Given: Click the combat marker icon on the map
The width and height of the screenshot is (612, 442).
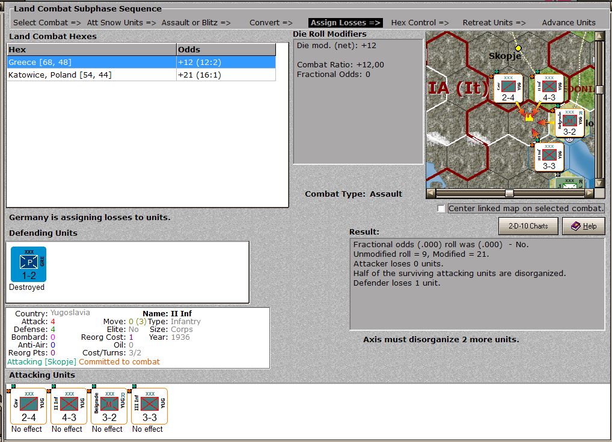Looking at the screenshot, I should pyautogui.click(x=529, y=116).
